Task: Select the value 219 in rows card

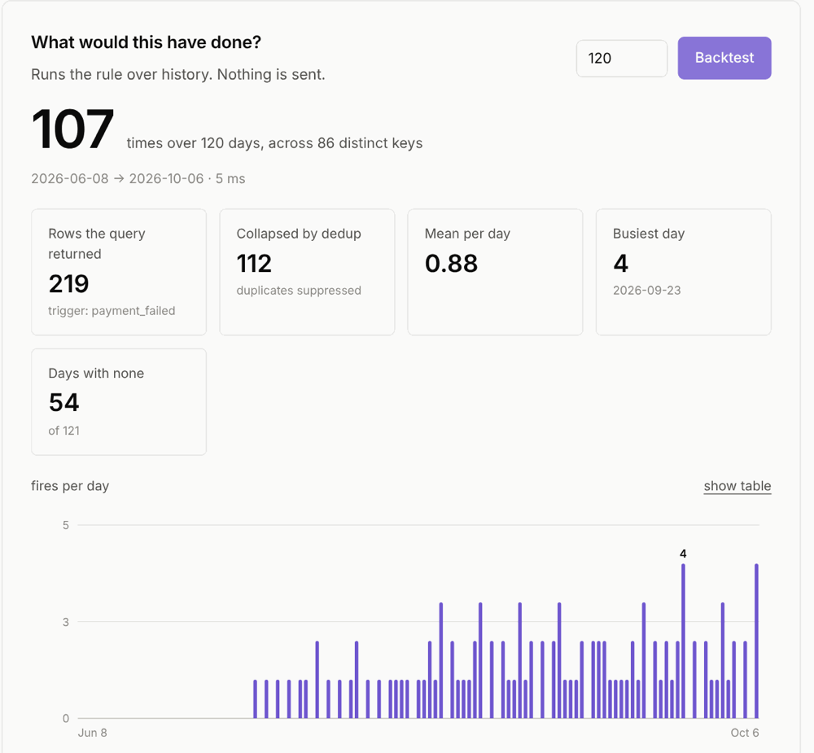Action: (68, 283)
